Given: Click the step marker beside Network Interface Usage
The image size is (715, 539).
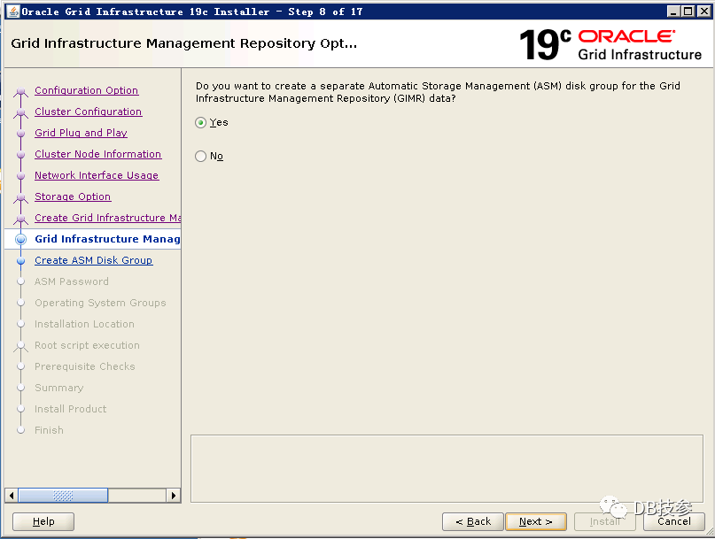Looking at the screenshot, I should (20, 176).
